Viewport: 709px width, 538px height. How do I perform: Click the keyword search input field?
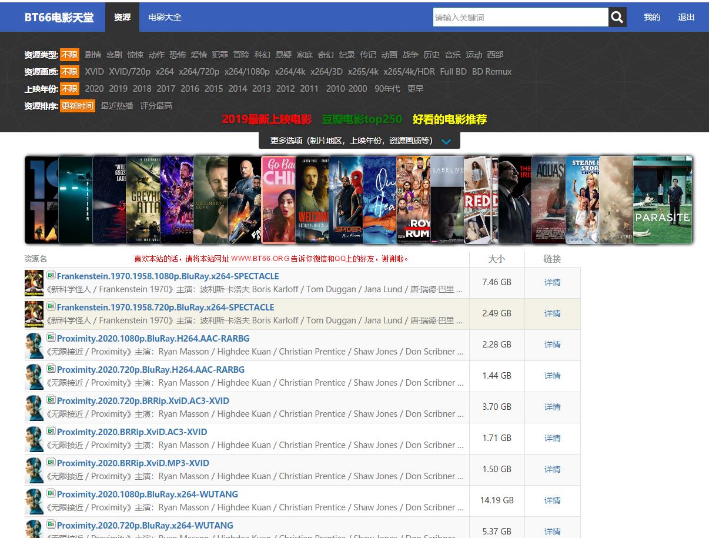click(520, 18)
